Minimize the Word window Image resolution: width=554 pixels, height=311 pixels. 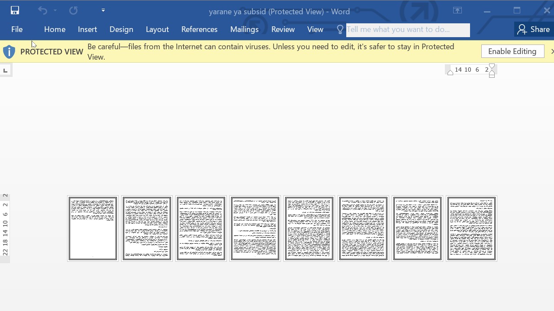point(487,11)
